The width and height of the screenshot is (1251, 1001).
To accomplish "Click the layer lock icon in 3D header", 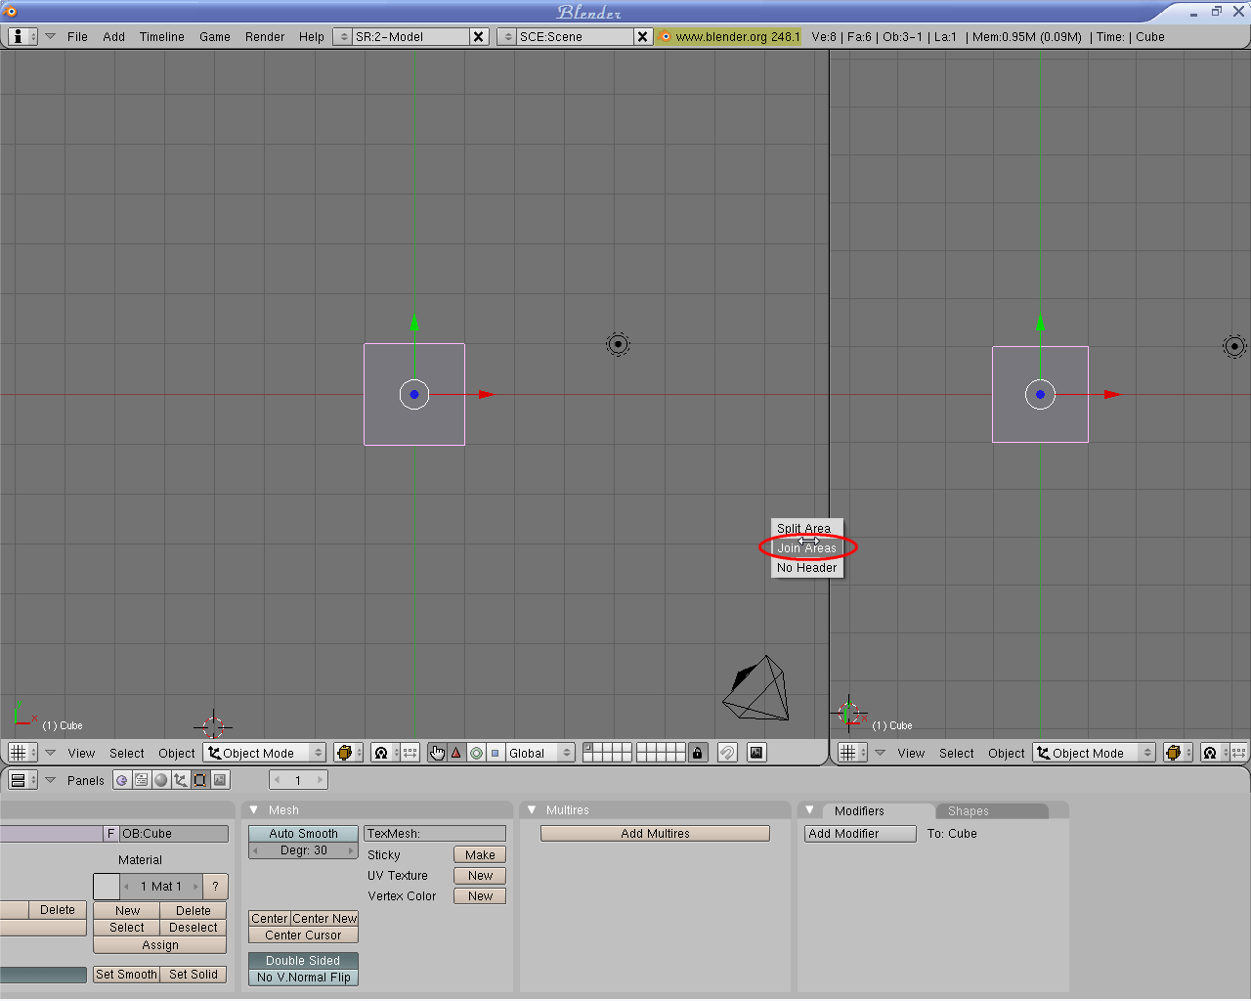I will point(697,753).
